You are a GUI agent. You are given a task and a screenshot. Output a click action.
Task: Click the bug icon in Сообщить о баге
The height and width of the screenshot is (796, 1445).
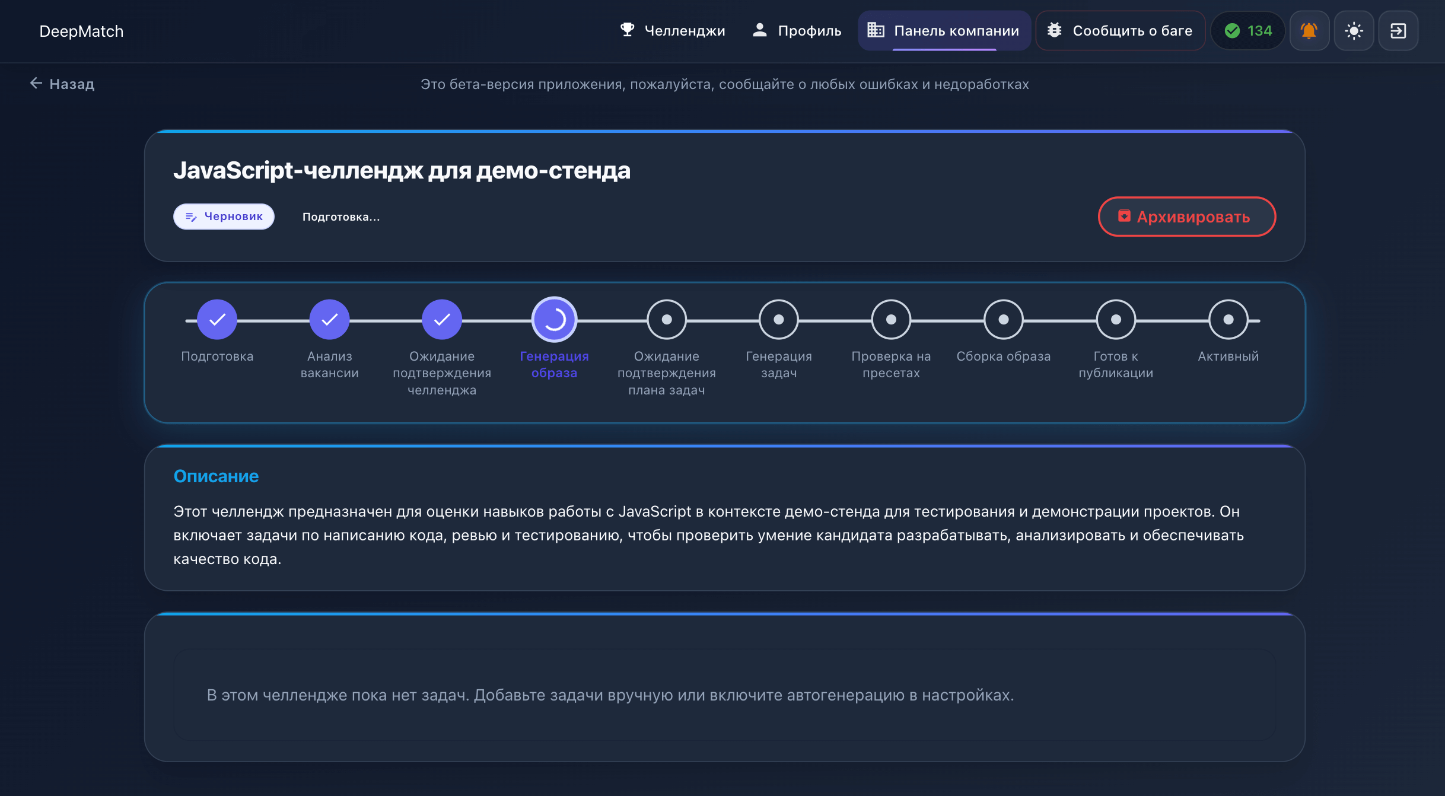point(1055,30)
